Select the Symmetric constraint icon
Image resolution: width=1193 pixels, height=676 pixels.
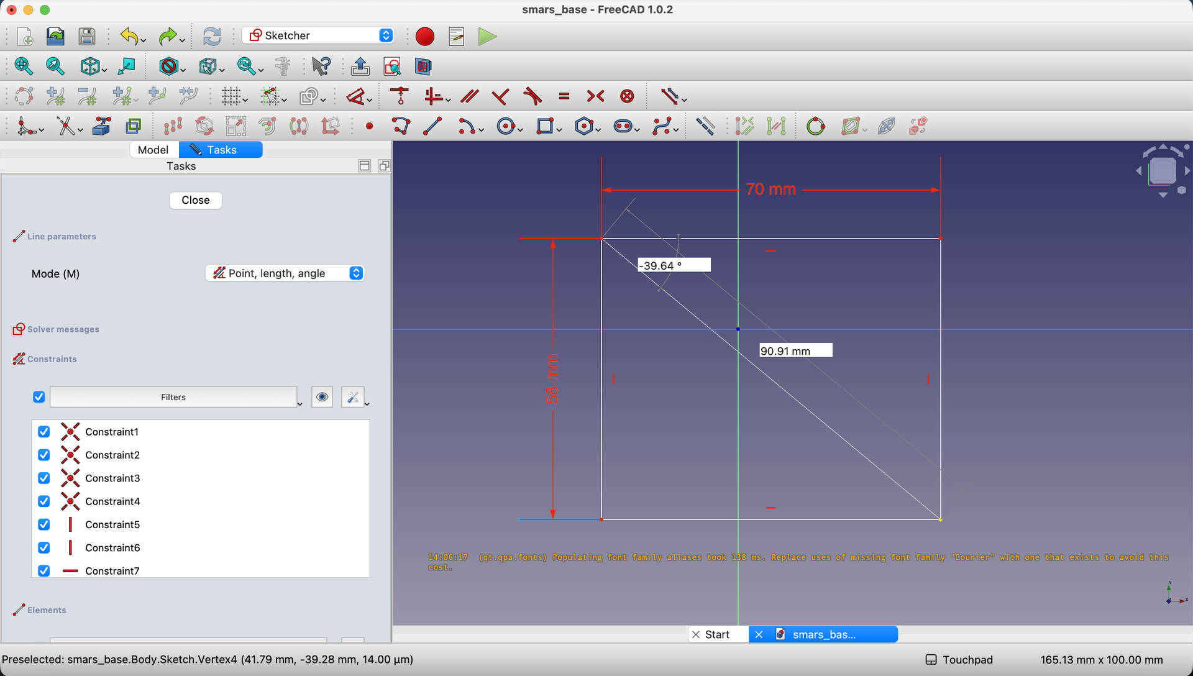tap(595, 96)
